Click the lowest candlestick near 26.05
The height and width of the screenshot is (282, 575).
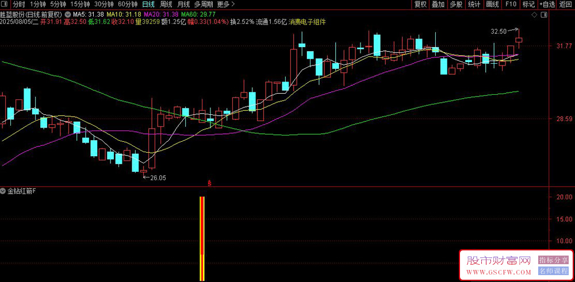pos(144,171)
